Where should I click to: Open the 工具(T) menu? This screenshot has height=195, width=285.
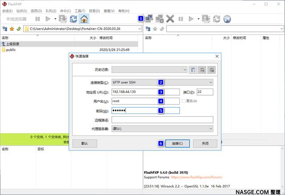80,11
